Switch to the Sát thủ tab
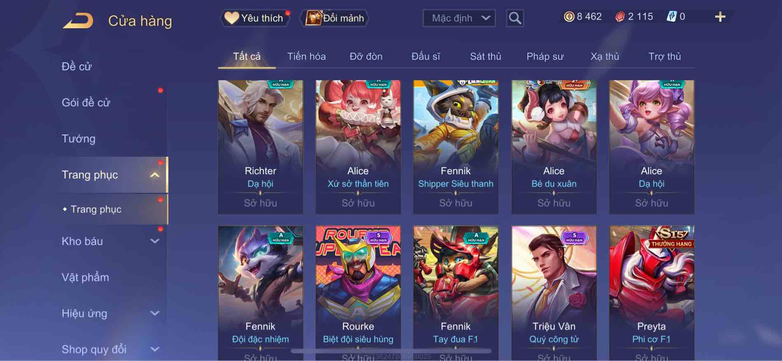The height and width of the screenshot is (361, 782). [486, 56]
